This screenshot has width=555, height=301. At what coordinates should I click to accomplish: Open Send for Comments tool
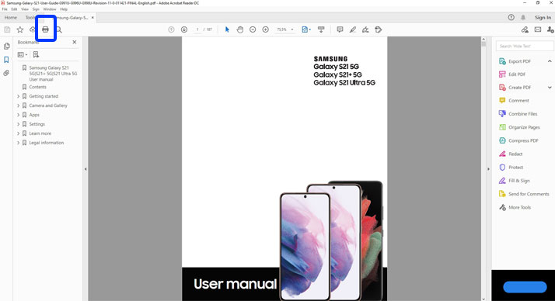point(529,194)
